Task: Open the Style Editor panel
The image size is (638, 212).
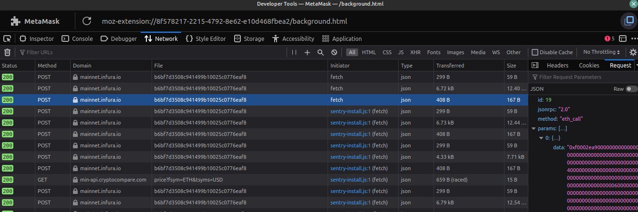Action: [206, 39]
